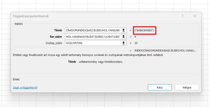Click the Tömb result {"$A$6:$W$85"}
Viewport: 210px width, 108px height.
pos(144,30)
